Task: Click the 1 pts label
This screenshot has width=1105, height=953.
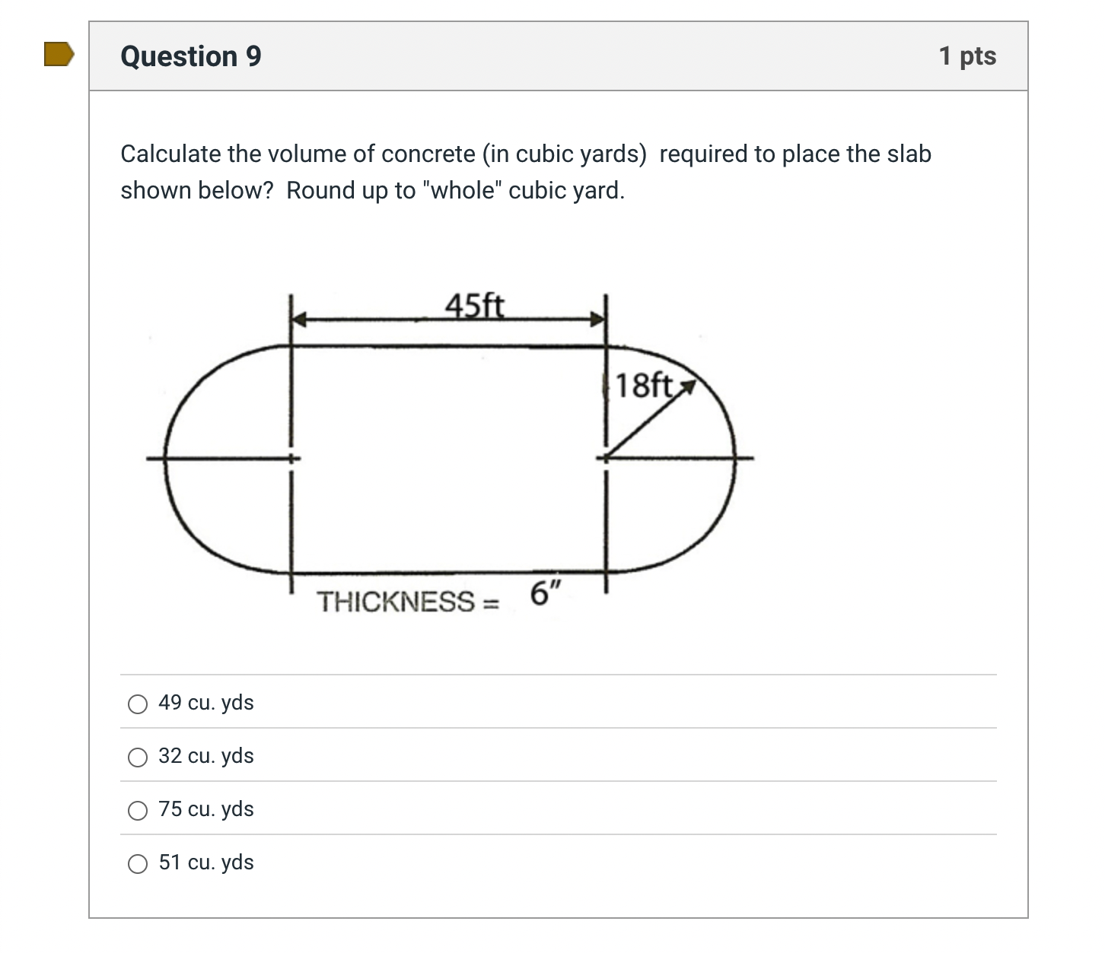Action: (x=968, y=56)
